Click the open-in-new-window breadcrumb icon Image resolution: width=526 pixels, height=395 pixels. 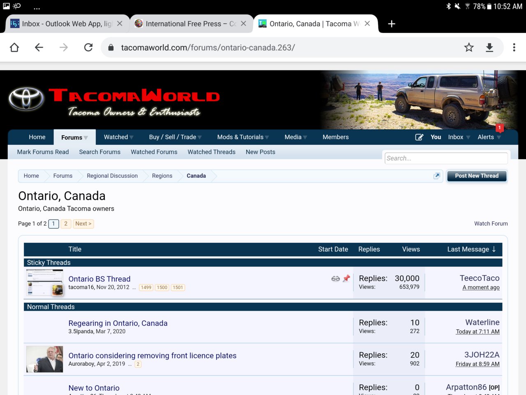[x=437, y=176]
